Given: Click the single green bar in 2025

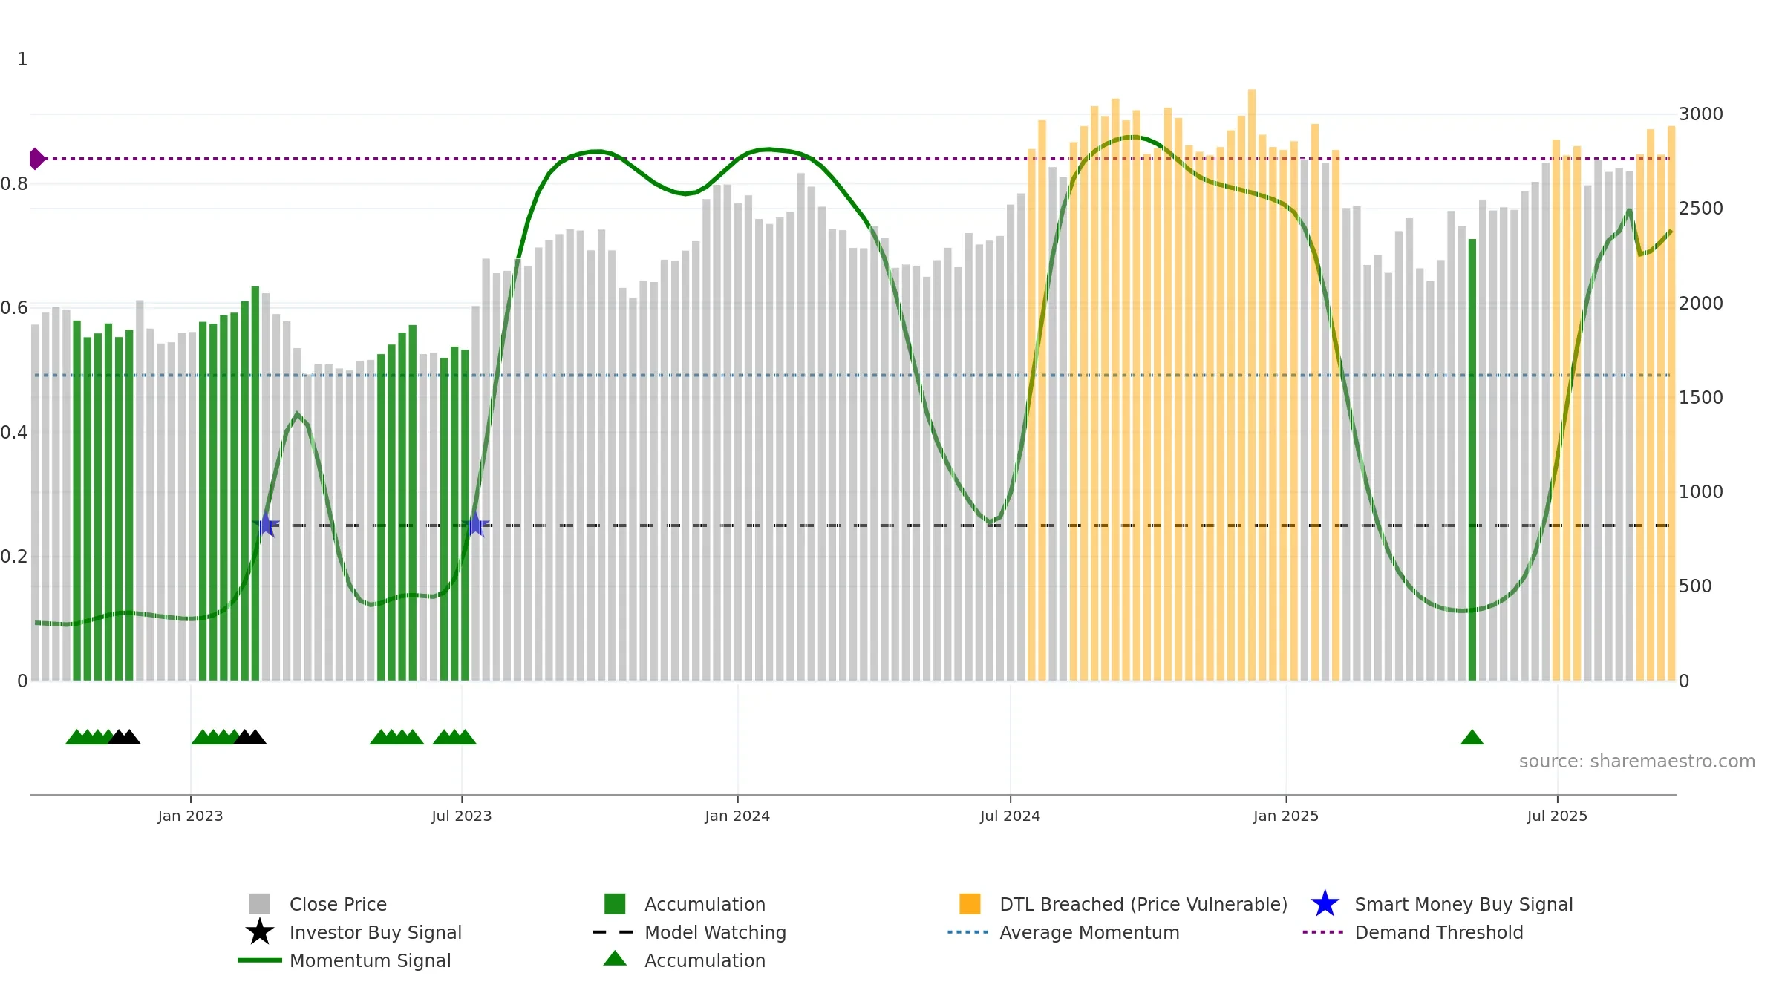Looking at the screenshot, I should (1472, 460).
